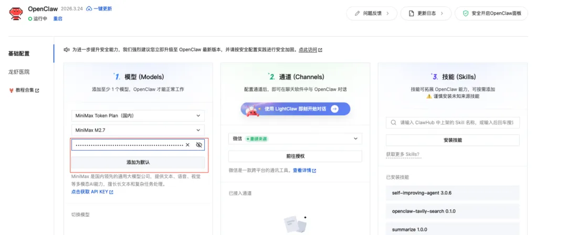This screenshot has height=235, width=567.
Task: Open 查看详情 link
Action: coord(302,170)
